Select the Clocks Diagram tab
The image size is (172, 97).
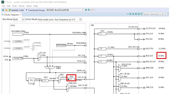(x=11, y=15)
